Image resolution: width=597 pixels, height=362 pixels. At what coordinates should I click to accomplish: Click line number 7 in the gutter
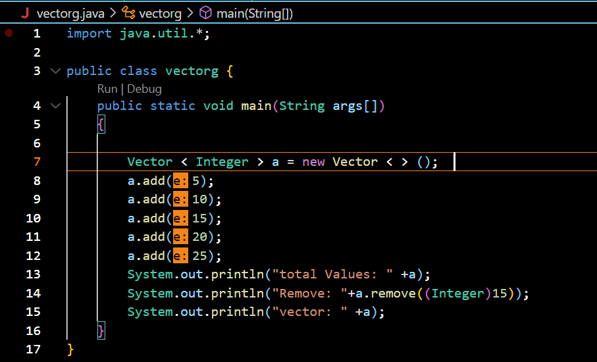tap(37, 162)
